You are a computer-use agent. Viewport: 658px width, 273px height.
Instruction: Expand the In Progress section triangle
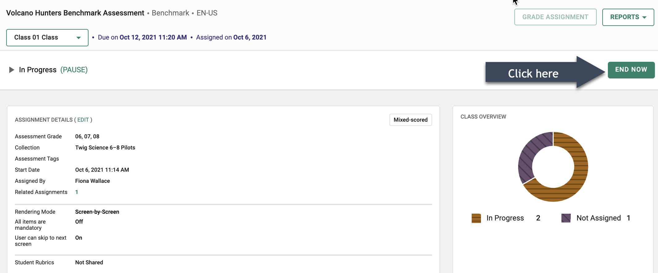click(12, 70)
